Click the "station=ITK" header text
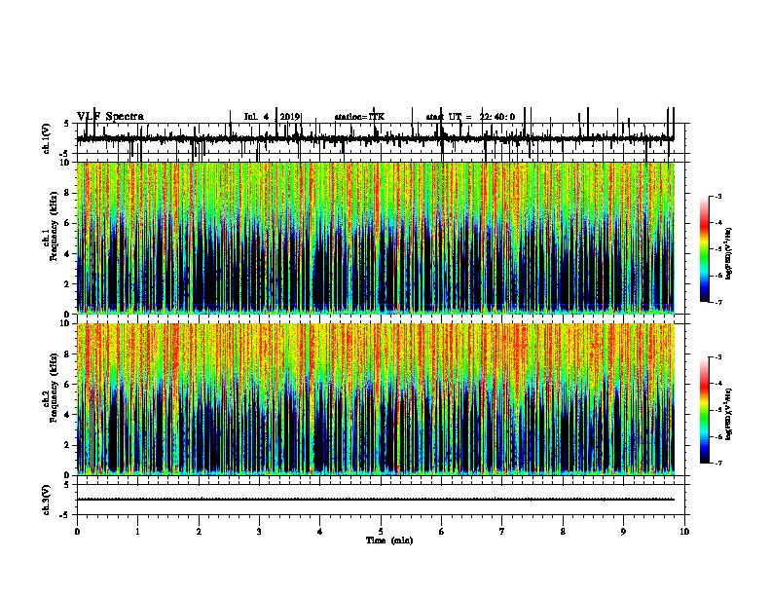 (x=359, y=117)
